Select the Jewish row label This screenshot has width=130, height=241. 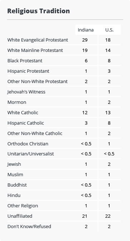tap(14, 164)
